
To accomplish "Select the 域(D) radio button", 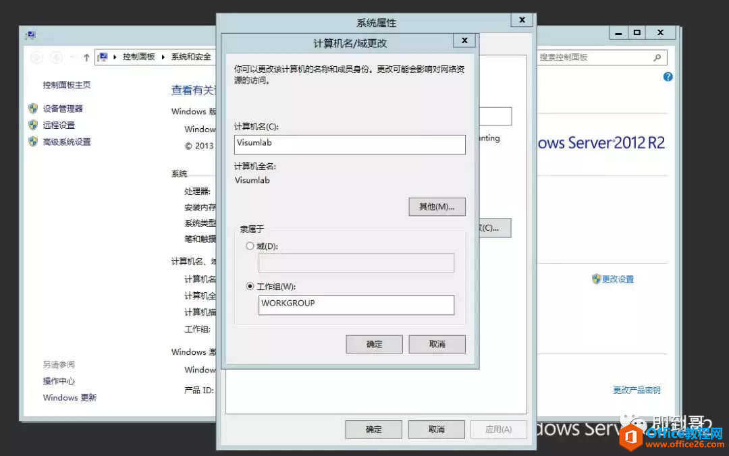I will pyautogui.click(x=250, y=246).
